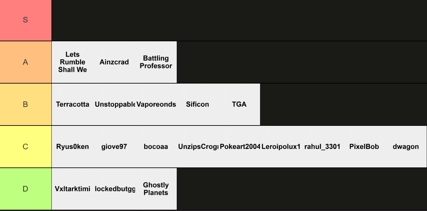Click the green D tier label
Image resolution: width=427 pixels, height=211 pixels.
(x=25, y=189)
